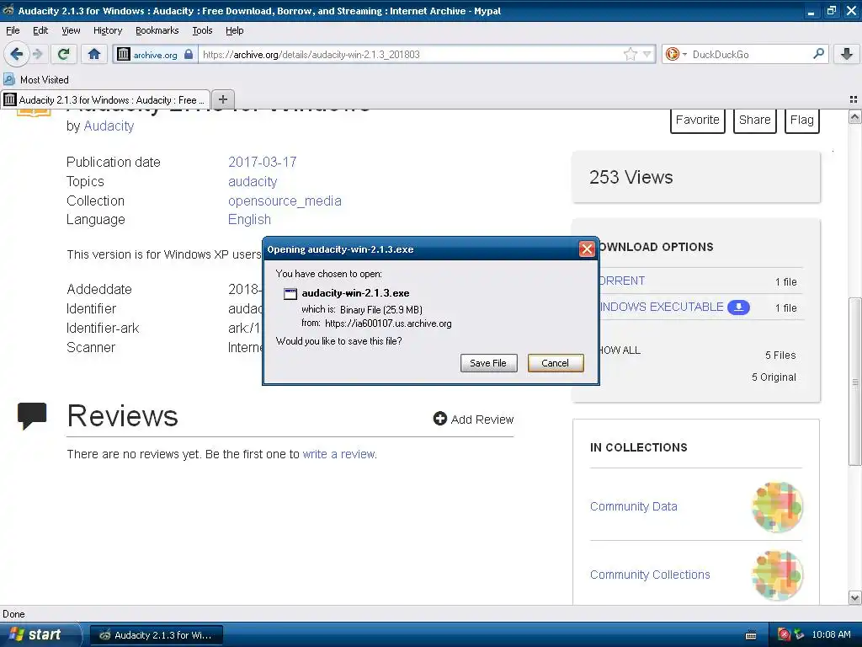Click the Add Review plus icon
This screenshot has height=647, width=862.
(x=439, y=420)
